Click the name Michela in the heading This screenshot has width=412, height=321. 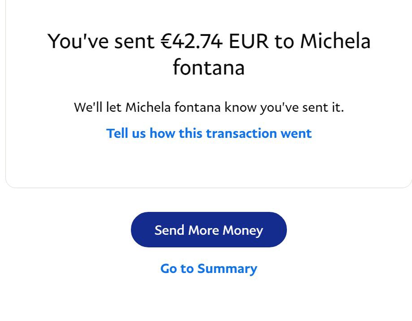(335, 41)
